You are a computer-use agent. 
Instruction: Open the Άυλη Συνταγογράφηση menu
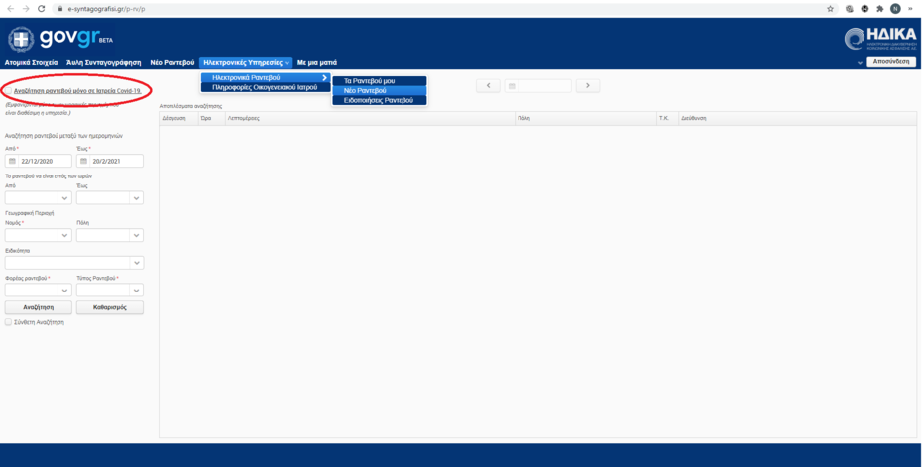[104, 62]
